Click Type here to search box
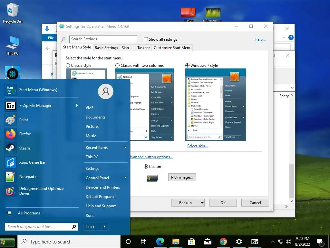The width and height of the screenshot is (330, 248). click(69, 242)
